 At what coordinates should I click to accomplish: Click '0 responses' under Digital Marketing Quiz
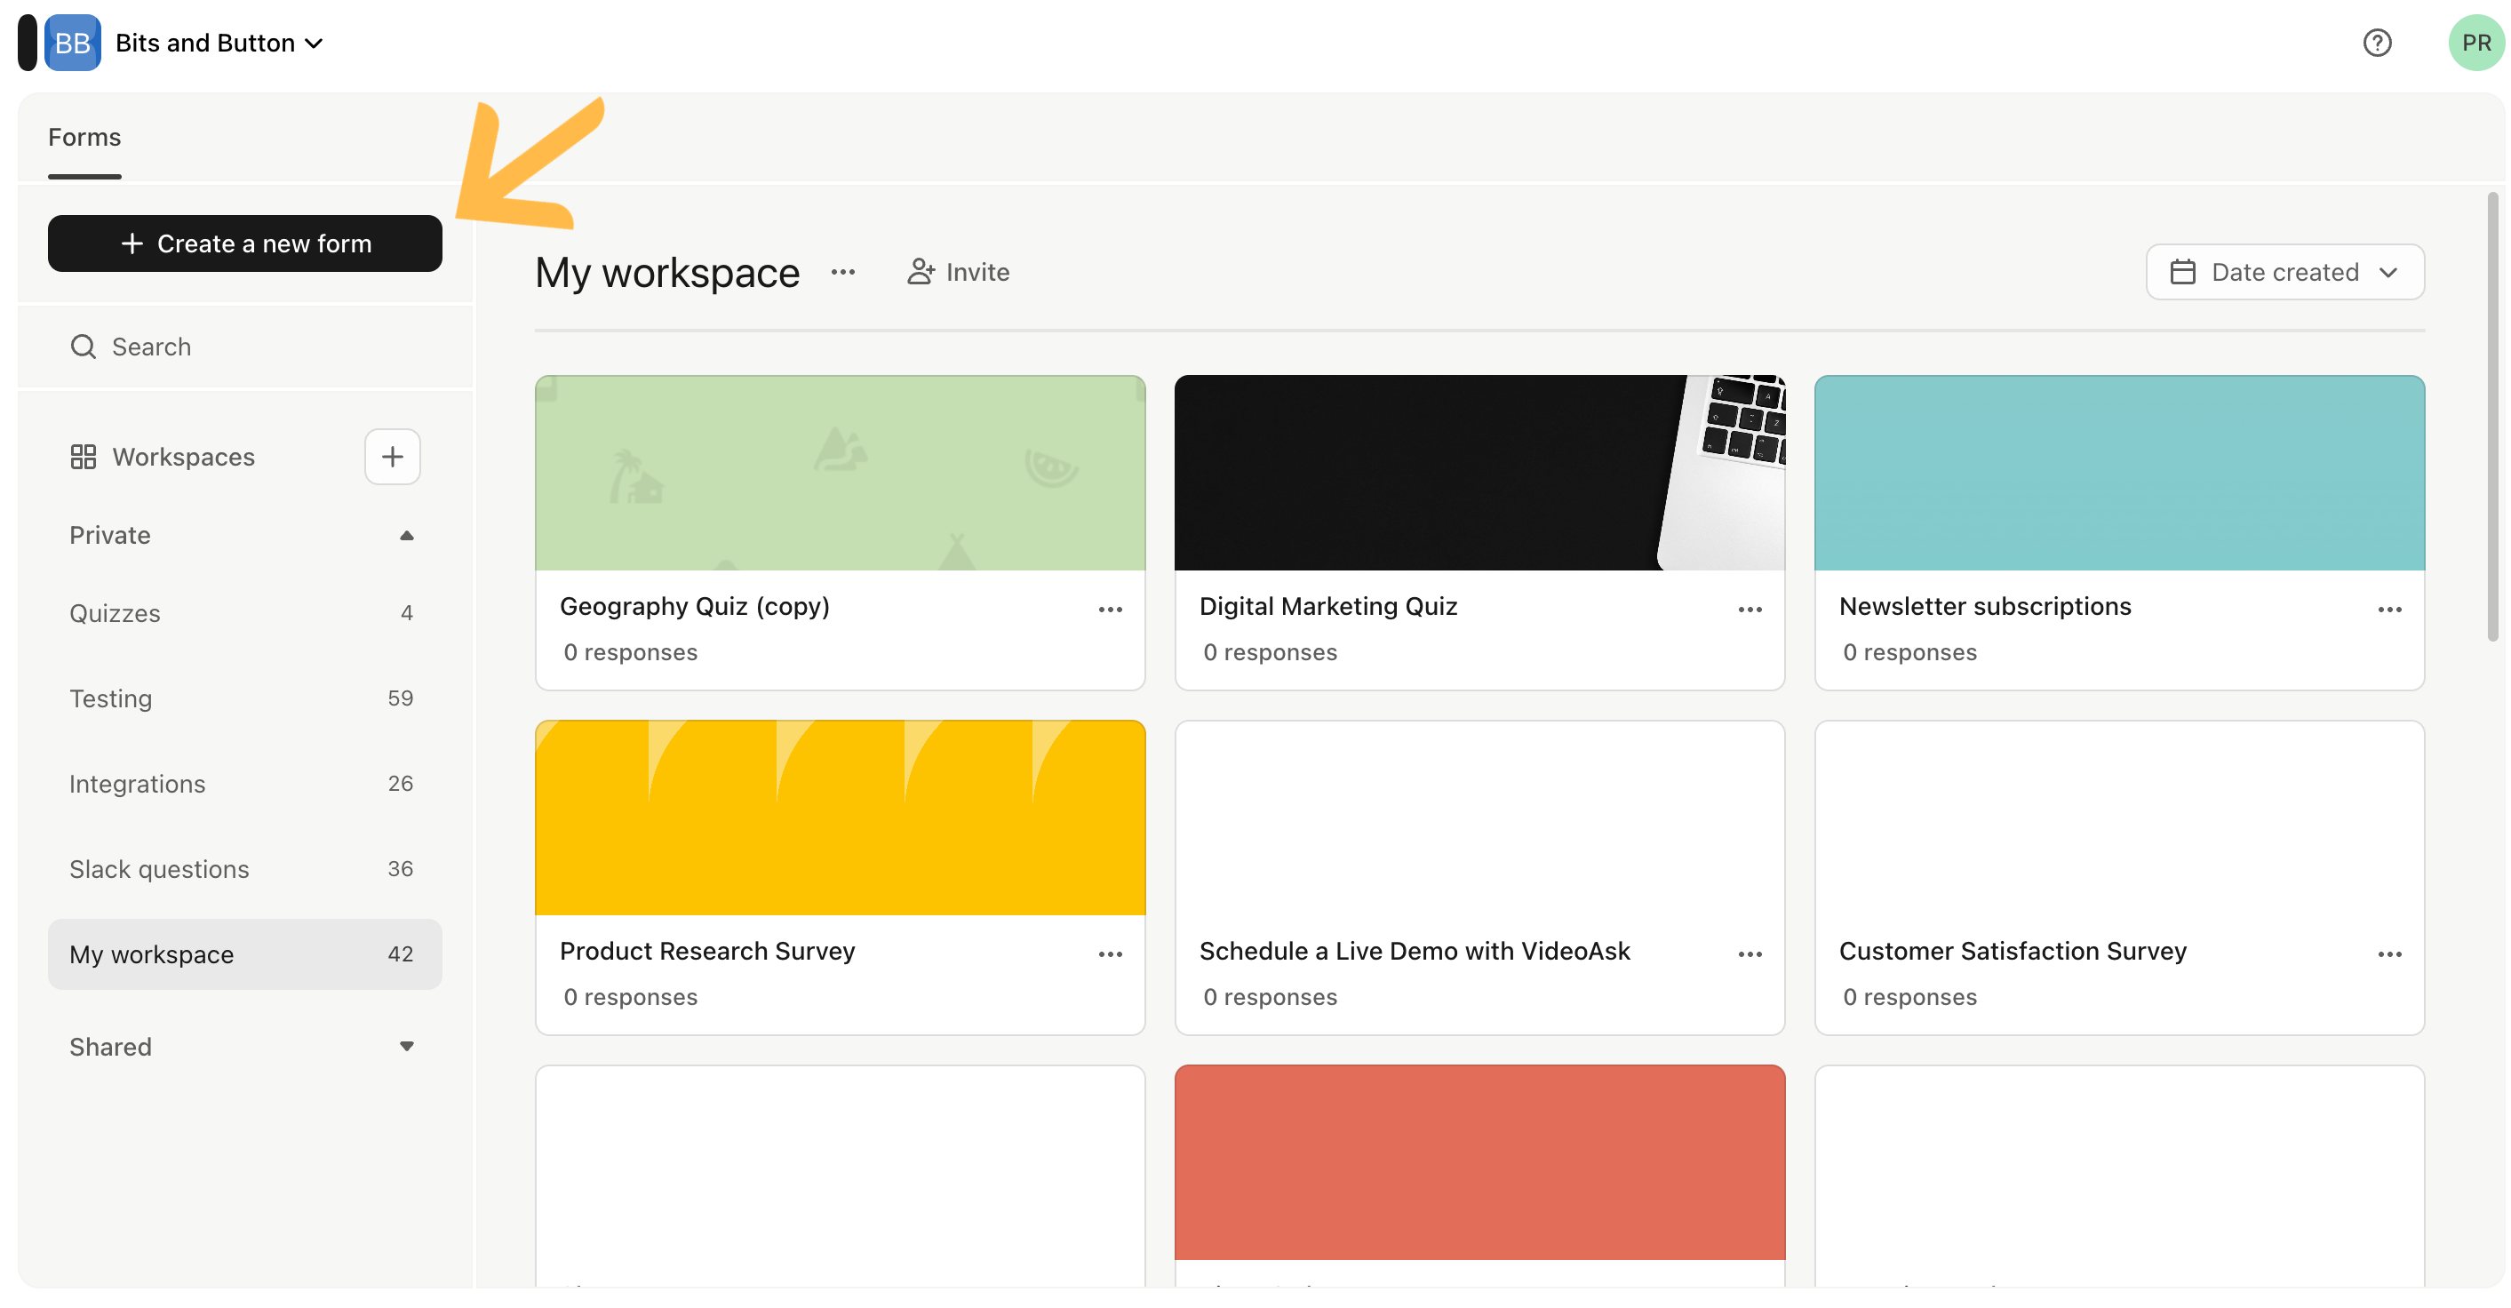(1270, 653)
